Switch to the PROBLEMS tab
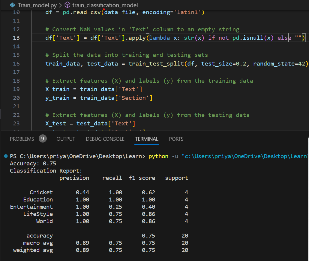 22,139
